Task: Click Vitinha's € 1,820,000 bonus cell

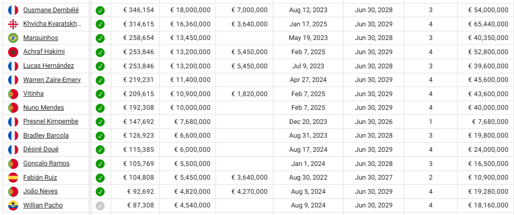Action: tap(249, 94)
